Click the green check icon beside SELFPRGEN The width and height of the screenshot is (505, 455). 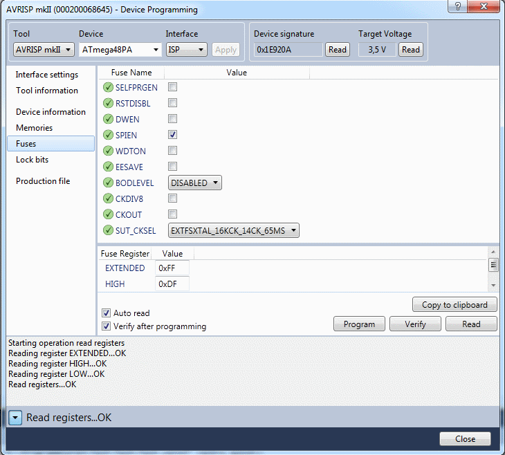click(x=108, y=87)
